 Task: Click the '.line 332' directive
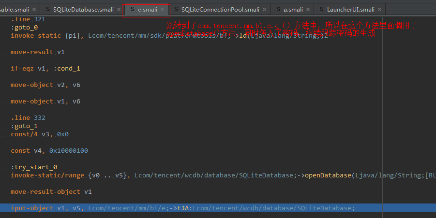[x=28, y=118]
